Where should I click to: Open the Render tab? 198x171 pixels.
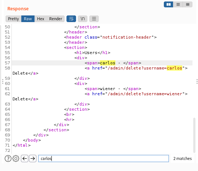click(x=55, y=19)
